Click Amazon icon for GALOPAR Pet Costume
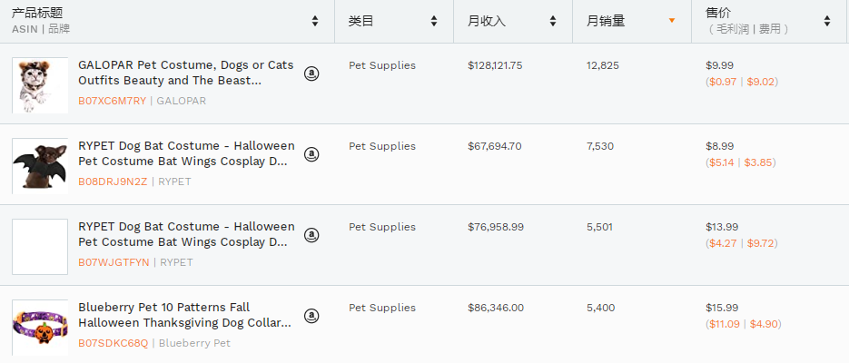 (311, 74)
